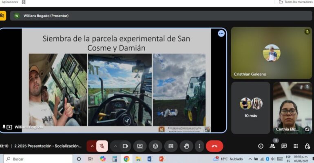
Task: Select Cinthia Eliz's video tile
Action: pyautogui.click(x=292, y=108)
